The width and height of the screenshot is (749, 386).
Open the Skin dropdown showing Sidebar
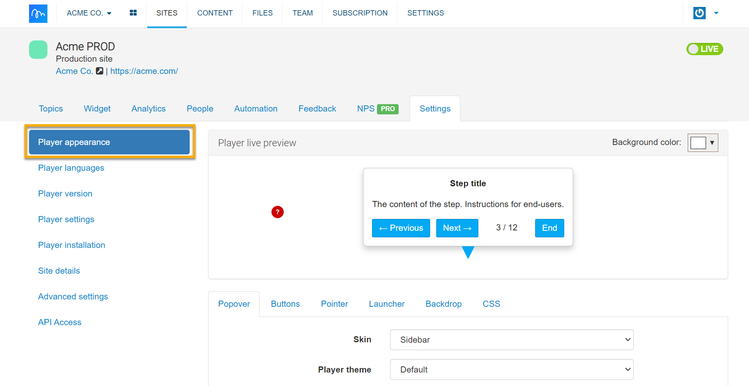(x=511, y=340)
